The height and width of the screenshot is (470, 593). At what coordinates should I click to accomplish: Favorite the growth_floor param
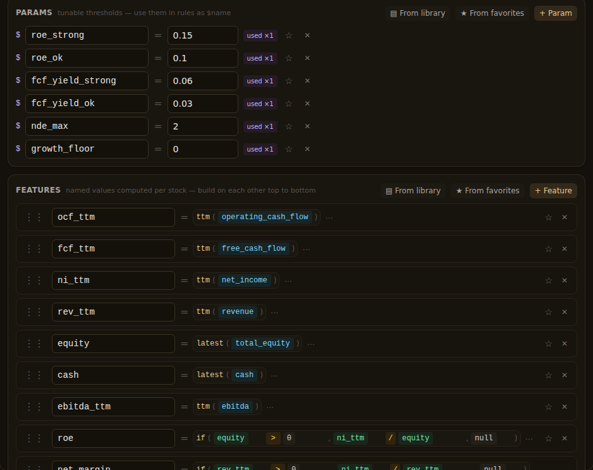[289, 149]
